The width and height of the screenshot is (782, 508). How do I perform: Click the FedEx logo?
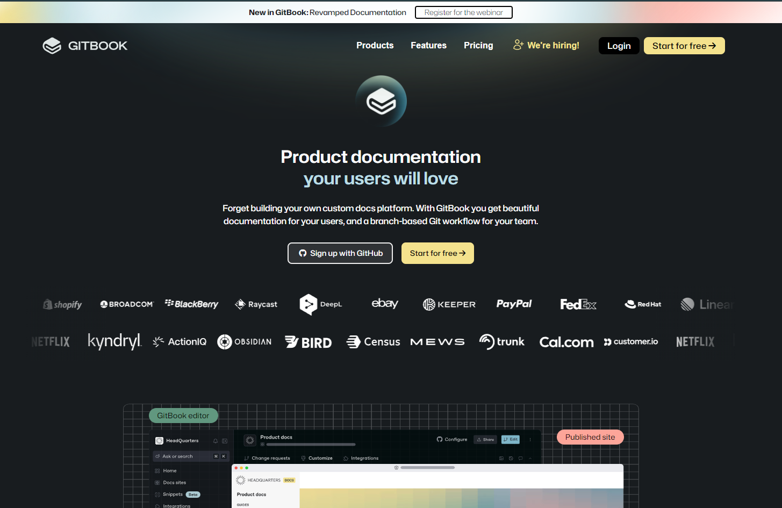click(x=578, y=304)
